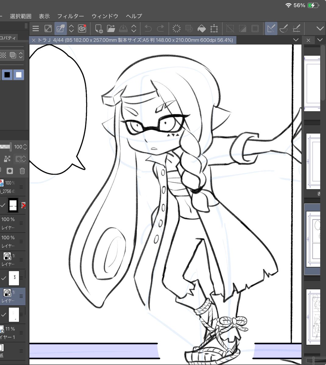Close the page manager panel
This screenshot has height=365, width=326.
(308, 40)
